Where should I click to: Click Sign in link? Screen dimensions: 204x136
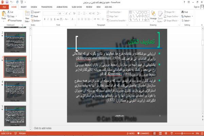pyautogui.click(x=197, y=7)
